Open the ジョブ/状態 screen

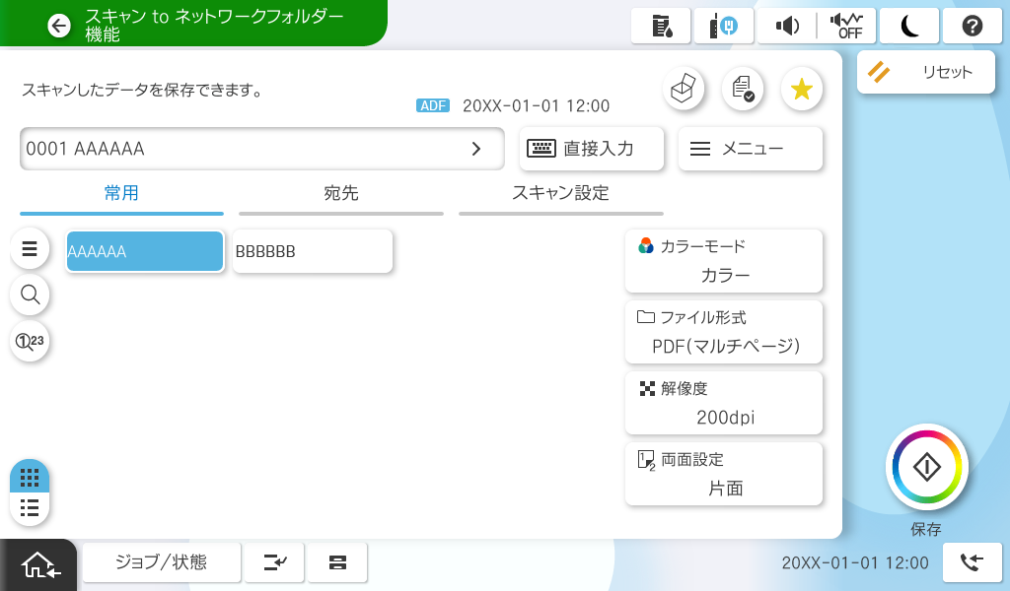(x=161, y=562)
